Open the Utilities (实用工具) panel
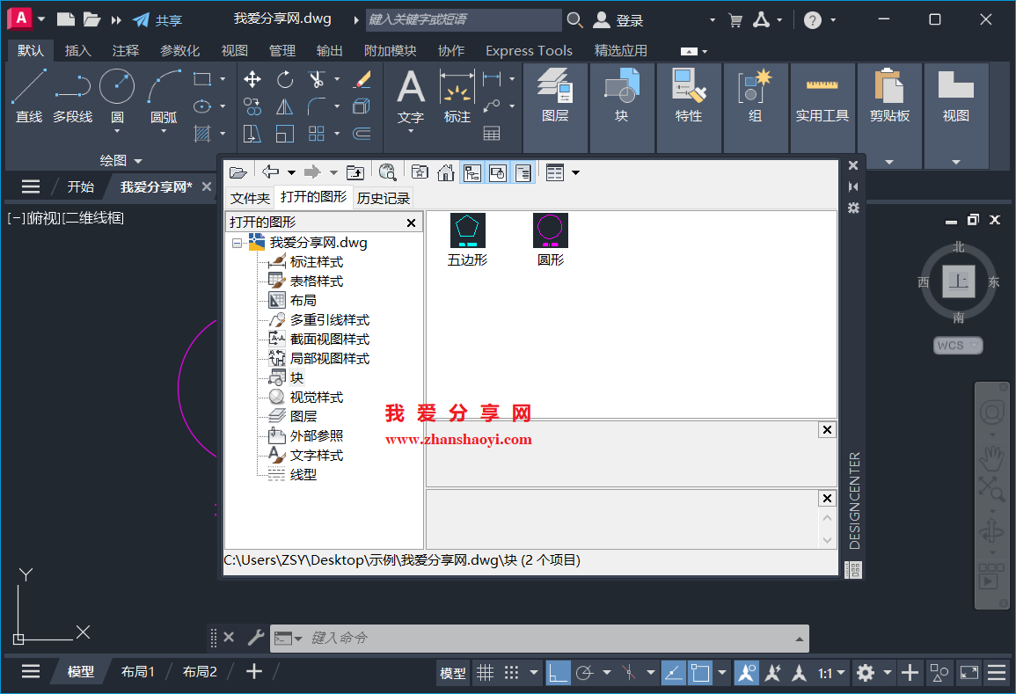This screenshot has width=1016, height=694. point(822,96)
